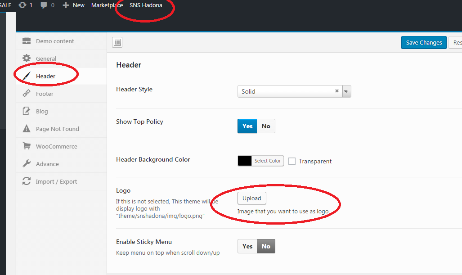The image size is (462, 275).
Task: Clear the Solid header style selection
Action: point(336,91)
